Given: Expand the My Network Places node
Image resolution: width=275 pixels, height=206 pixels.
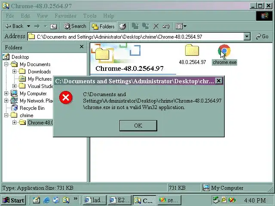Looking at the screenshot, I should (x=6, y=101).
